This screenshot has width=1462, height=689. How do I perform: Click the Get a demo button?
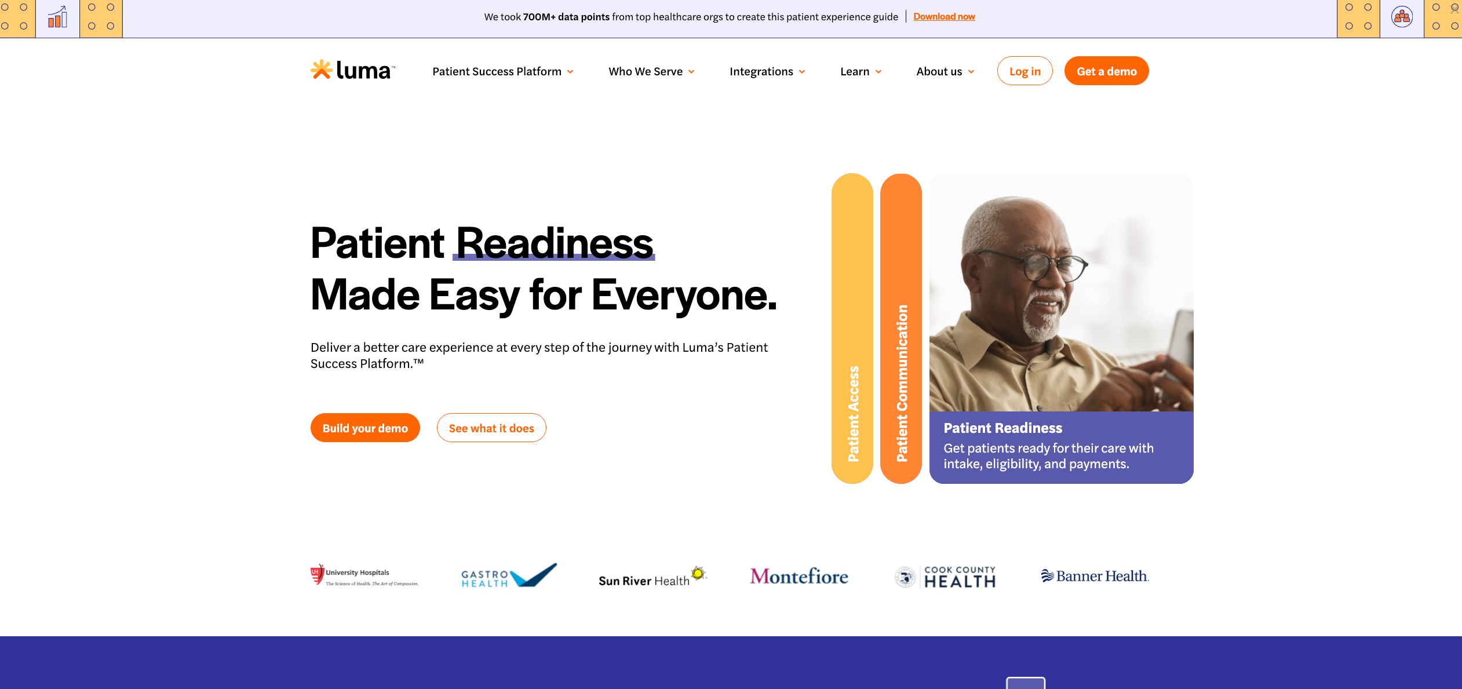1106,70
